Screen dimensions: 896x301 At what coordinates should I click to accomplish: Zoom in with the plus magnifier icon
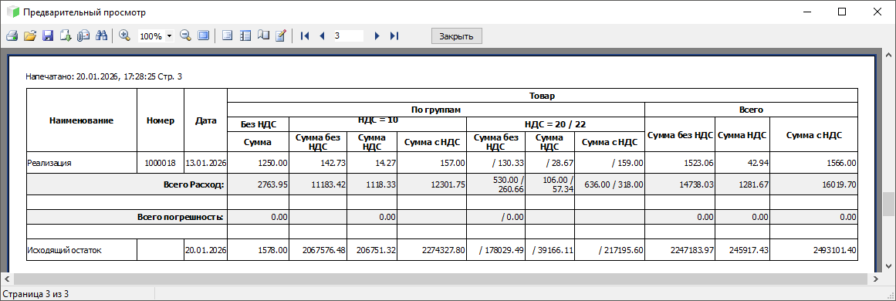pyautogui.click(x=124, y=36)
